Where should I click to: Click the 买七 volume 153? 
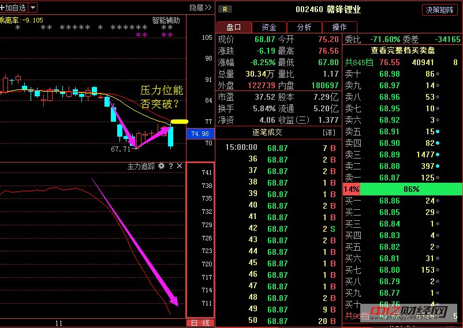(x=428, y=270)
